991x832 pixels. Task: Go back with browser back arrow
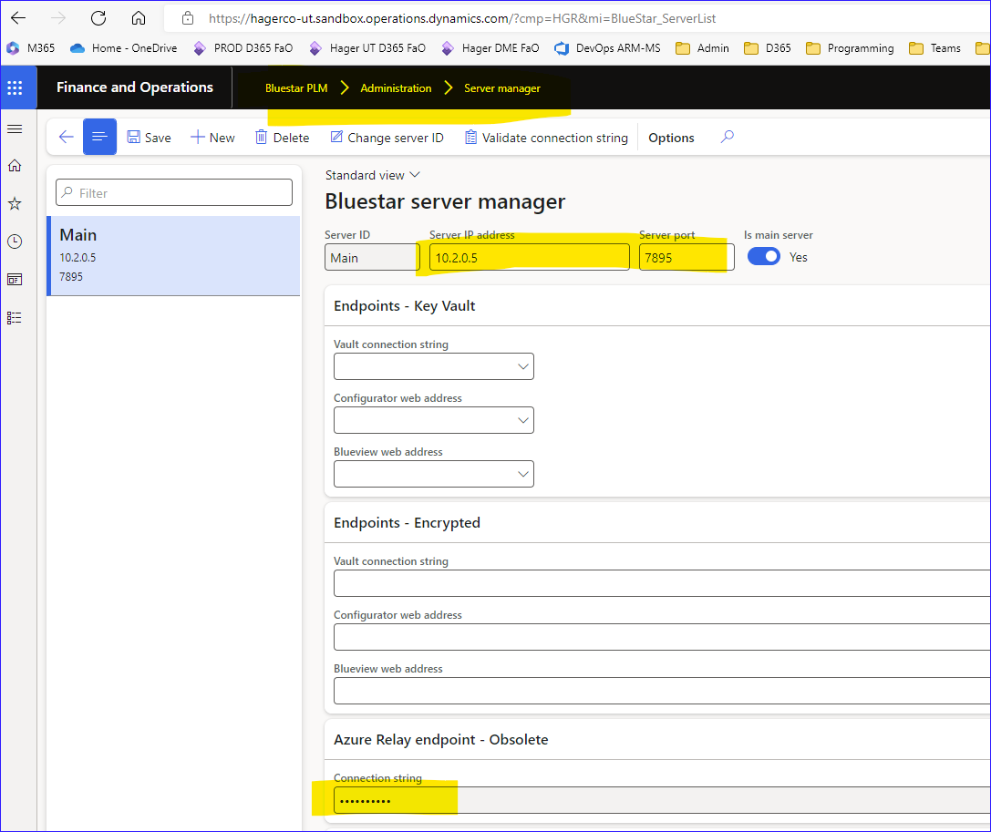[x=18, y=17]
